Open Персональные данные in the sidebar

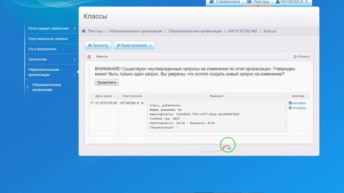point(48,39)
